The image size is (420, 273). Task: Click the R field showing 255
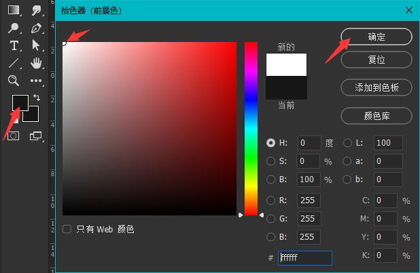coord(309,201)
